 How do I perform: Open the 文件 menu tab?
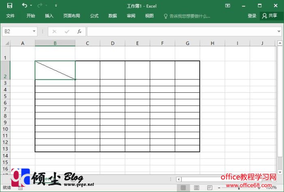coord(10,16)
